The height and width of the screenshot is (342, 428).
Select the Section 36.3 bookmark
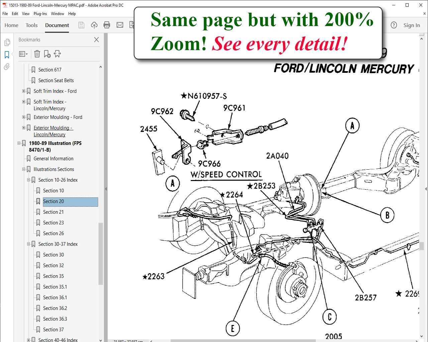coord(55,319)
